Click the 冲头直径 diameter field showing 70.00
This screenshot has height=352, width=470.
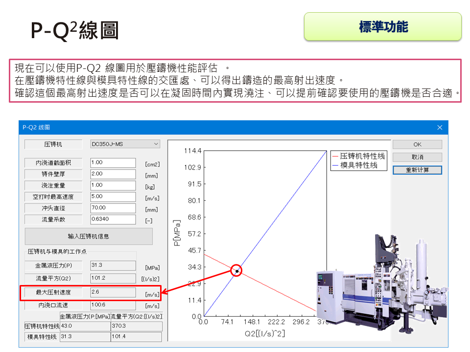(113, 208)
